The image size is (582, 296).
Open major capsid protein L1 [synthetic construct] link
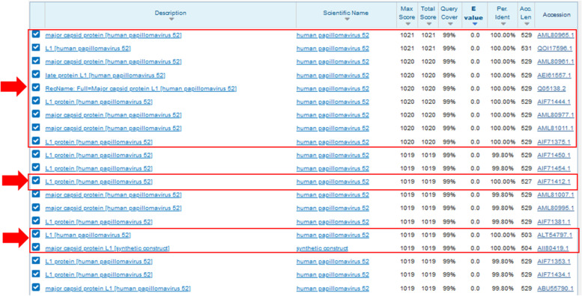[107, 248]
